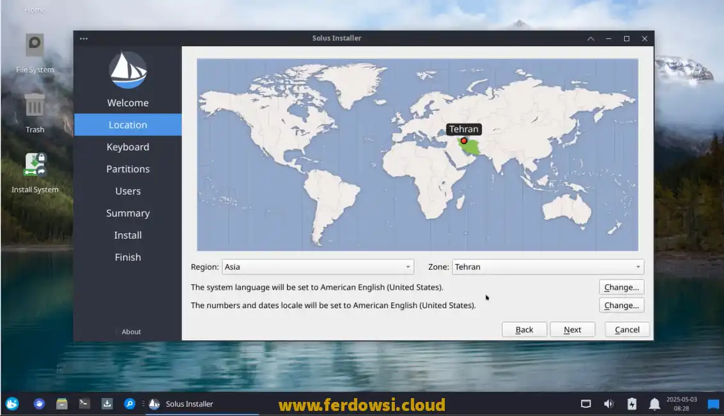The width and height of the screenshot is (724, 416).
Task: Open the terminal taskbar icon
Action: (x=84, y=404)
